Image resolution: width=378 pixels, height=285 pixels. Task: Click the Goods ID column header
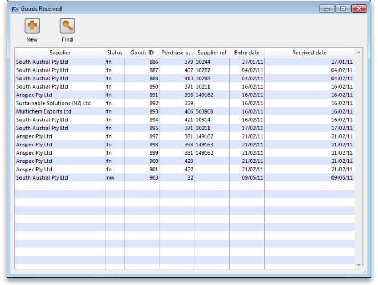click(x=142, y=53)
